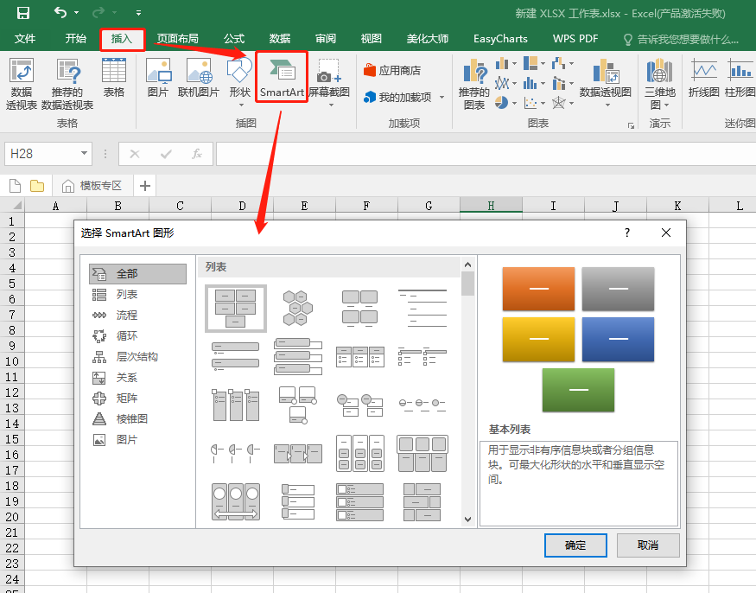Expand the Name Box dropdown arrow
The width and height of the screenshot is (756, 593).
(84, 154)
